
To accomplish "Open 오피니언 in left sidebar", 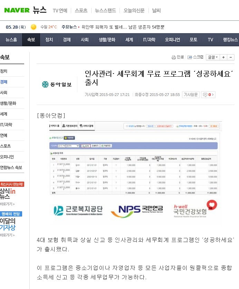I will click(7, 157).
